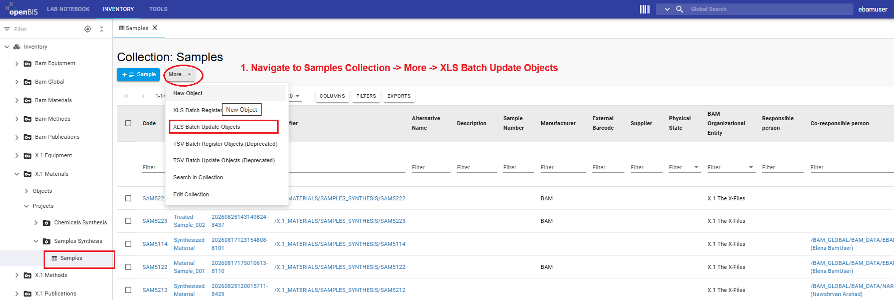Viewport: 894px width, 300px height.
Task: Click the COLUMNS button
Action: pos(332,96)
